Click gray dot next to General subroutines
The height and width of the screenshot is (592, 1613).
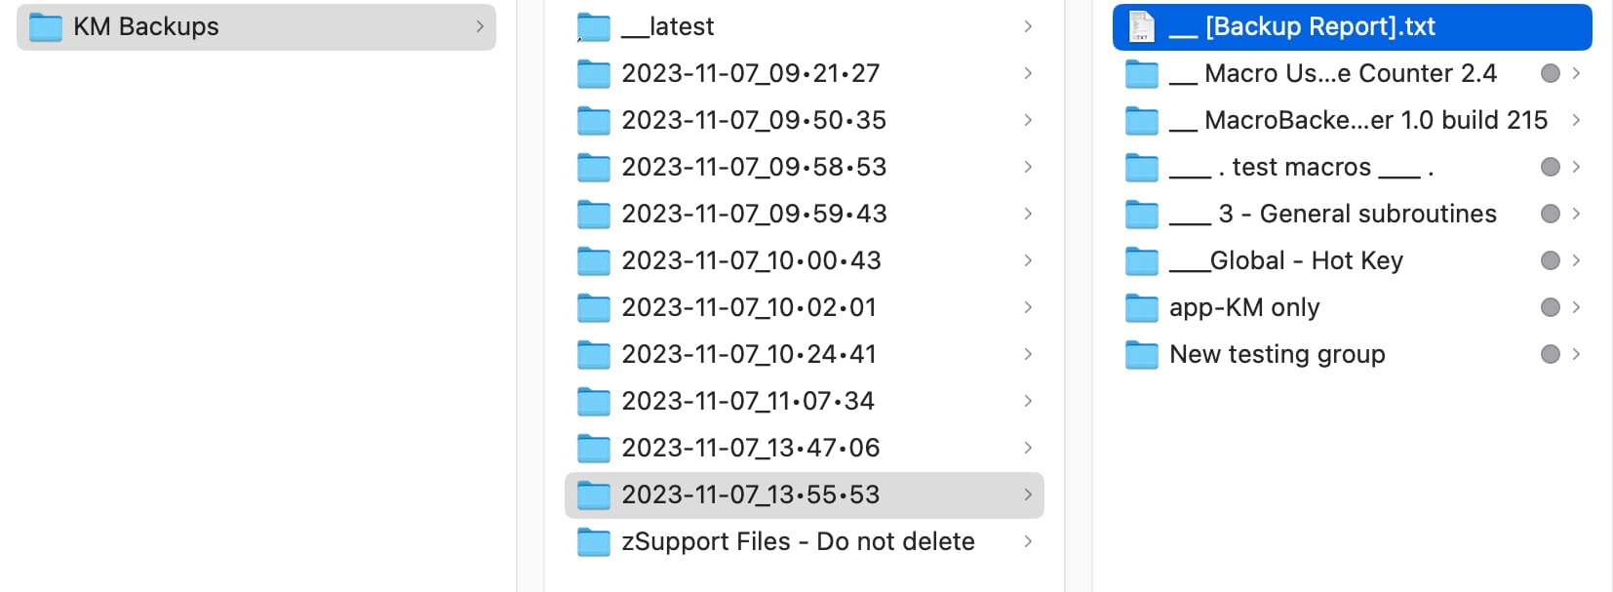click(x=1550, y=215)
